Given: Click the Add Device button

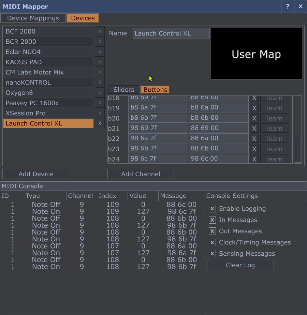Looking at the screenshot, I should click(36, 174).
